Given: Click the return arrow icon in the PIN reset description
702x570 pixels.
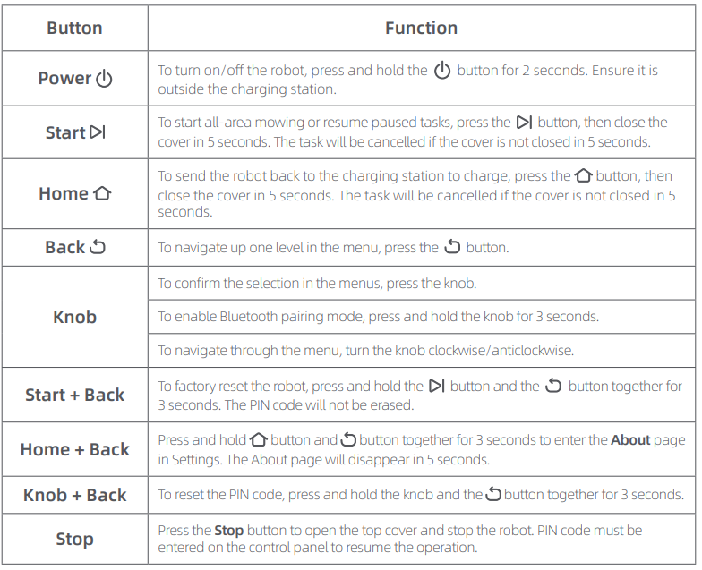Looking at the screenshot, I should 493,495.
